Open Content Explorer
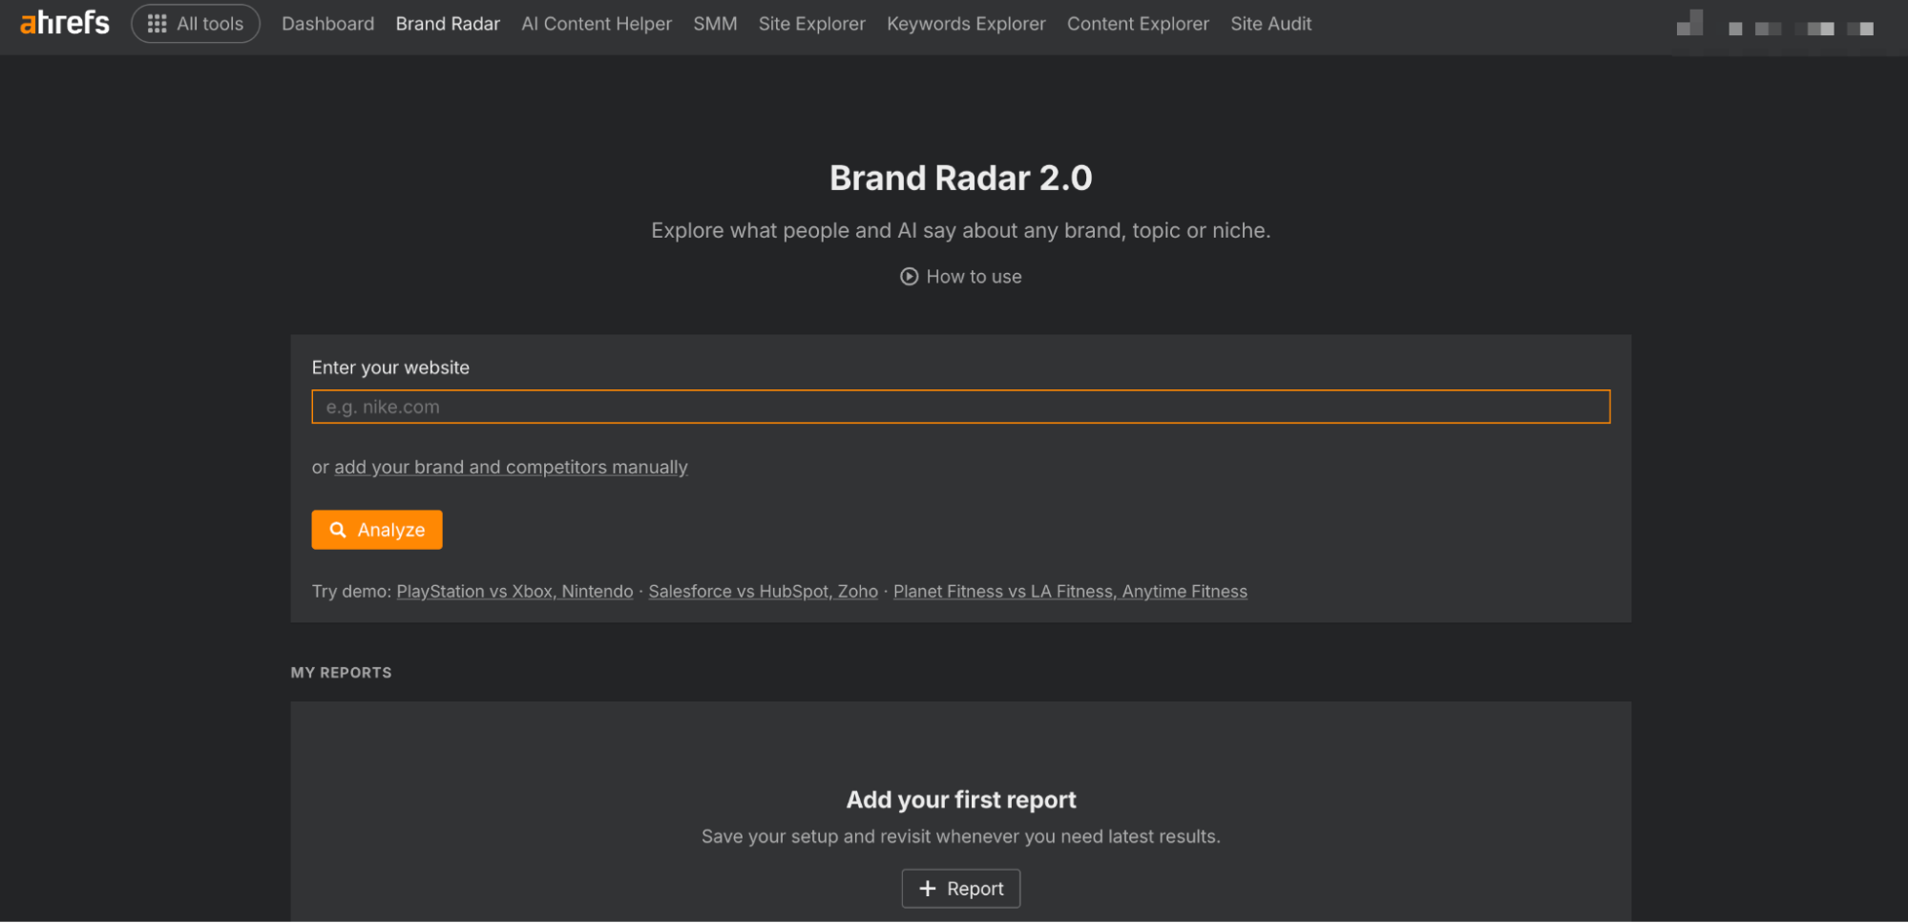The image size is (1908, 923). point(1138,24)
